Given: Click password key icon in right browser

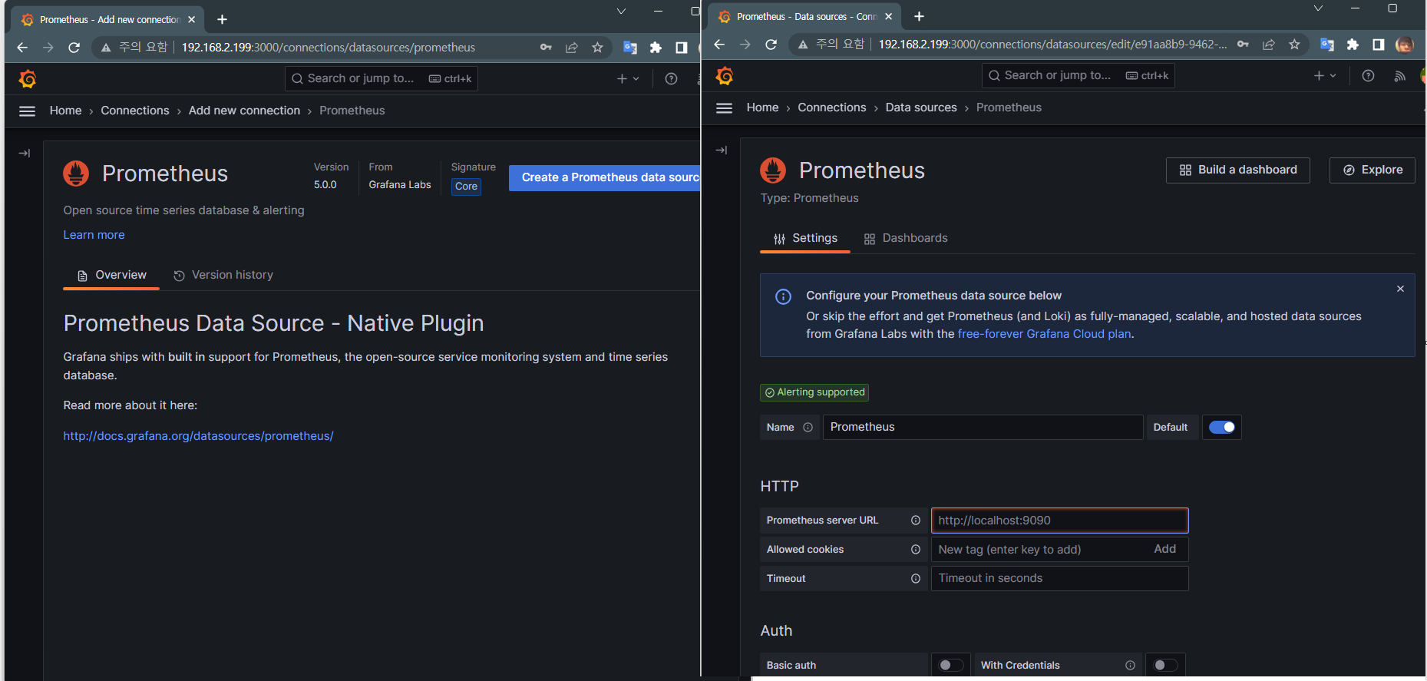Looking at the screenshot, I should (x=1243, y=45).
